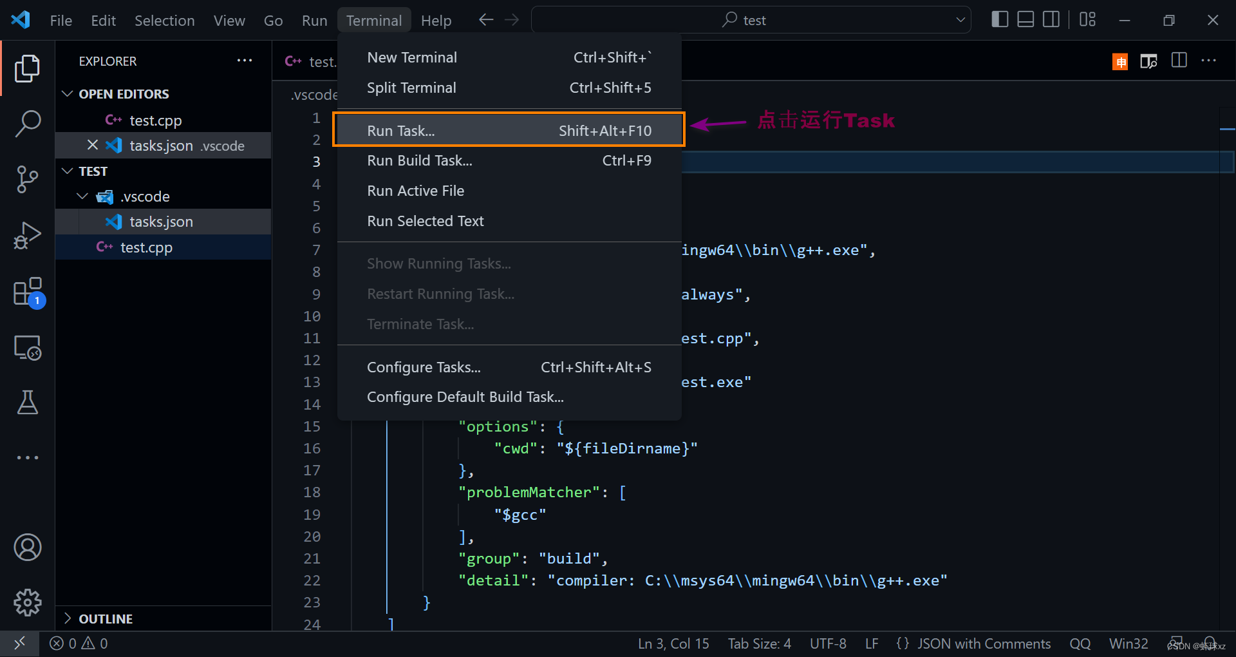Open the Accounts menu

(27, 547)
